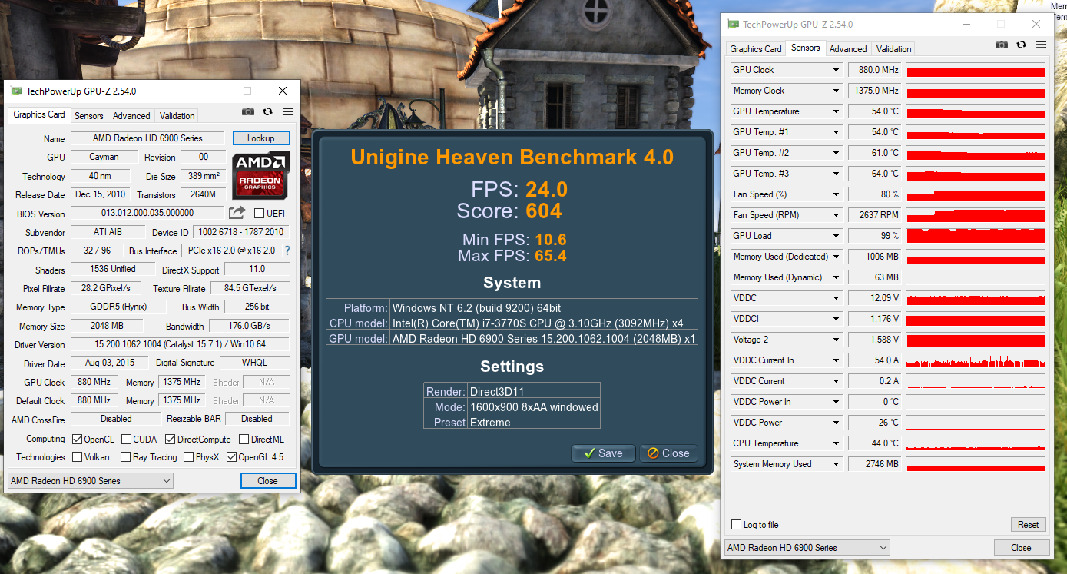Click the camera icon in Sensors window
Viewport: 1067px width, 574px height.
coord(1002,45)
